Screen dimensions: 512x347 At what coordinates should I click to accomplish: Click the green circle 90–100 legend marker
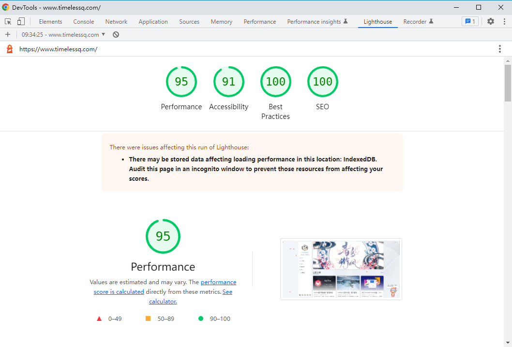[x=201, y=318]
